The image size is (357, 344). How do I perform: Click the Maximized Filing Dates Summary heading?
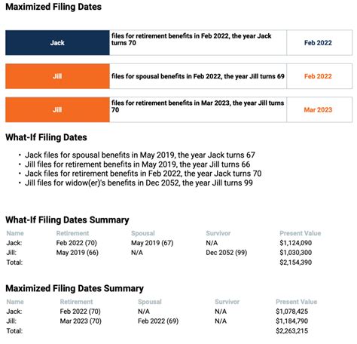point(75,288)
